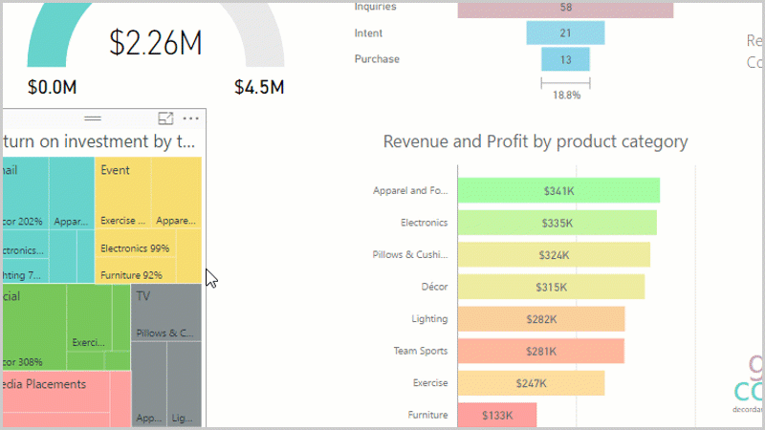Click the Purchase funnel bar showing 13
Image resolution: width=765 pixels, height=430 pixels.
(x=565, y=59)
